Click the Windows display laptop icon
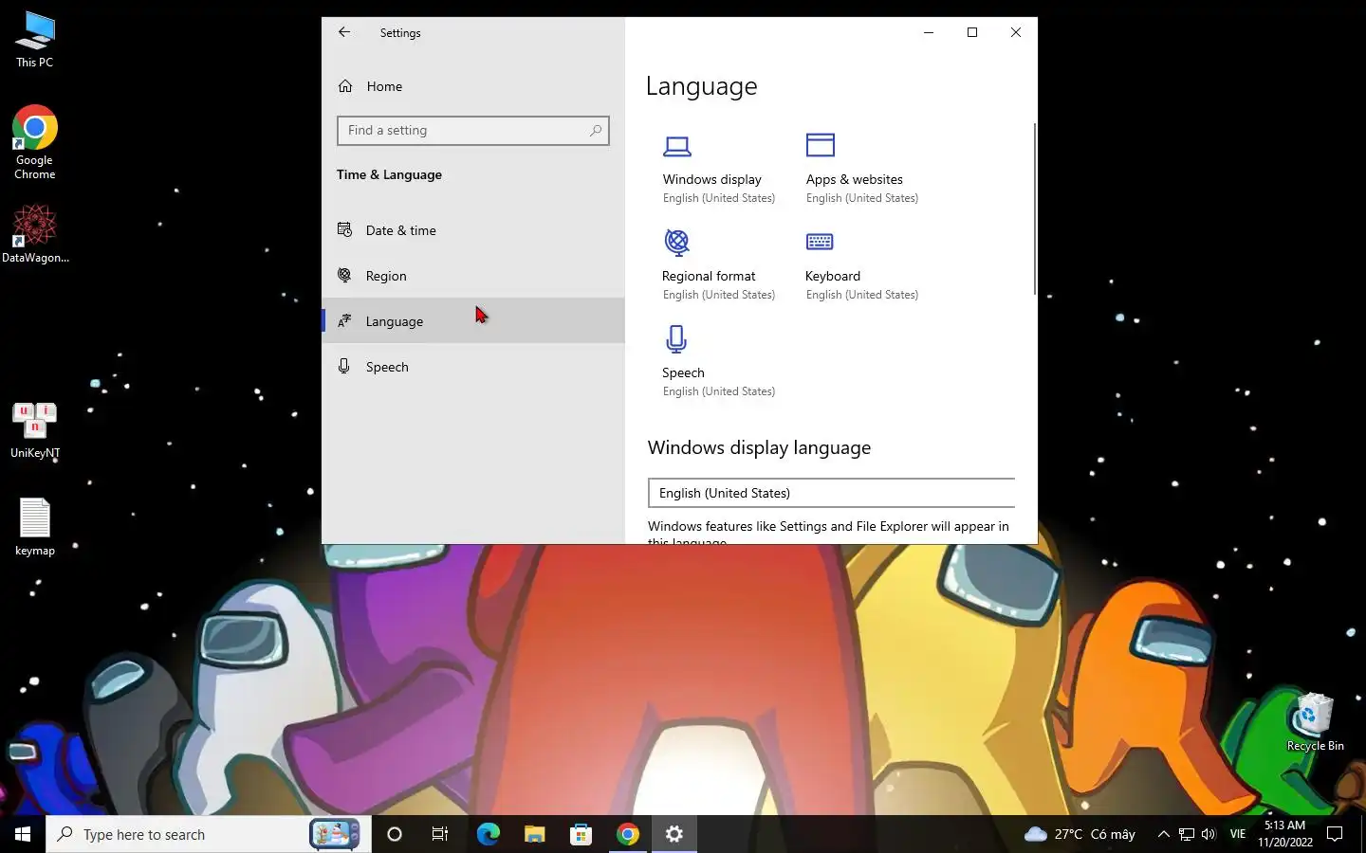The width and height of the screenshot is (1366, 853). pos(676,146)
